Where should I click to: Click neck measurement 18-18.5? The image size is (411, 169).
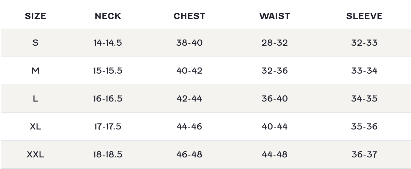tap(108, 155)
